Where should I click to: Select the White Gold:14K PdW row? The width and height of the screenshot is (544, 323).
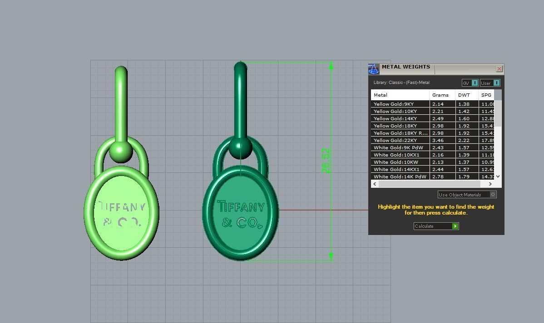[x=433, y=177]
